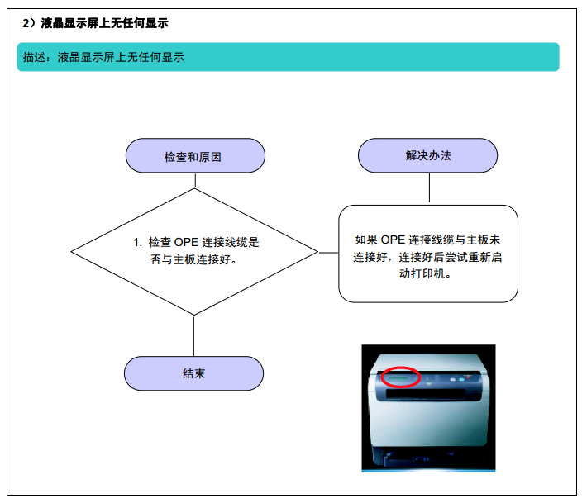This screenshot has width=582, height=503.
Task: Click the 解决办法 rounded box
Action: pos(427,155)
